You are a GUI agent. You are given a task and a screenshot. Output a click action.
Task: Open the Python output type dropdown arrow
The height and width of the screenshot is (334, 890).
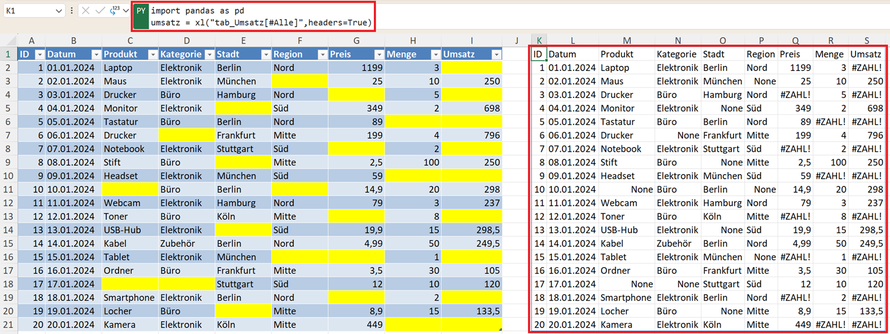[125, 11]
